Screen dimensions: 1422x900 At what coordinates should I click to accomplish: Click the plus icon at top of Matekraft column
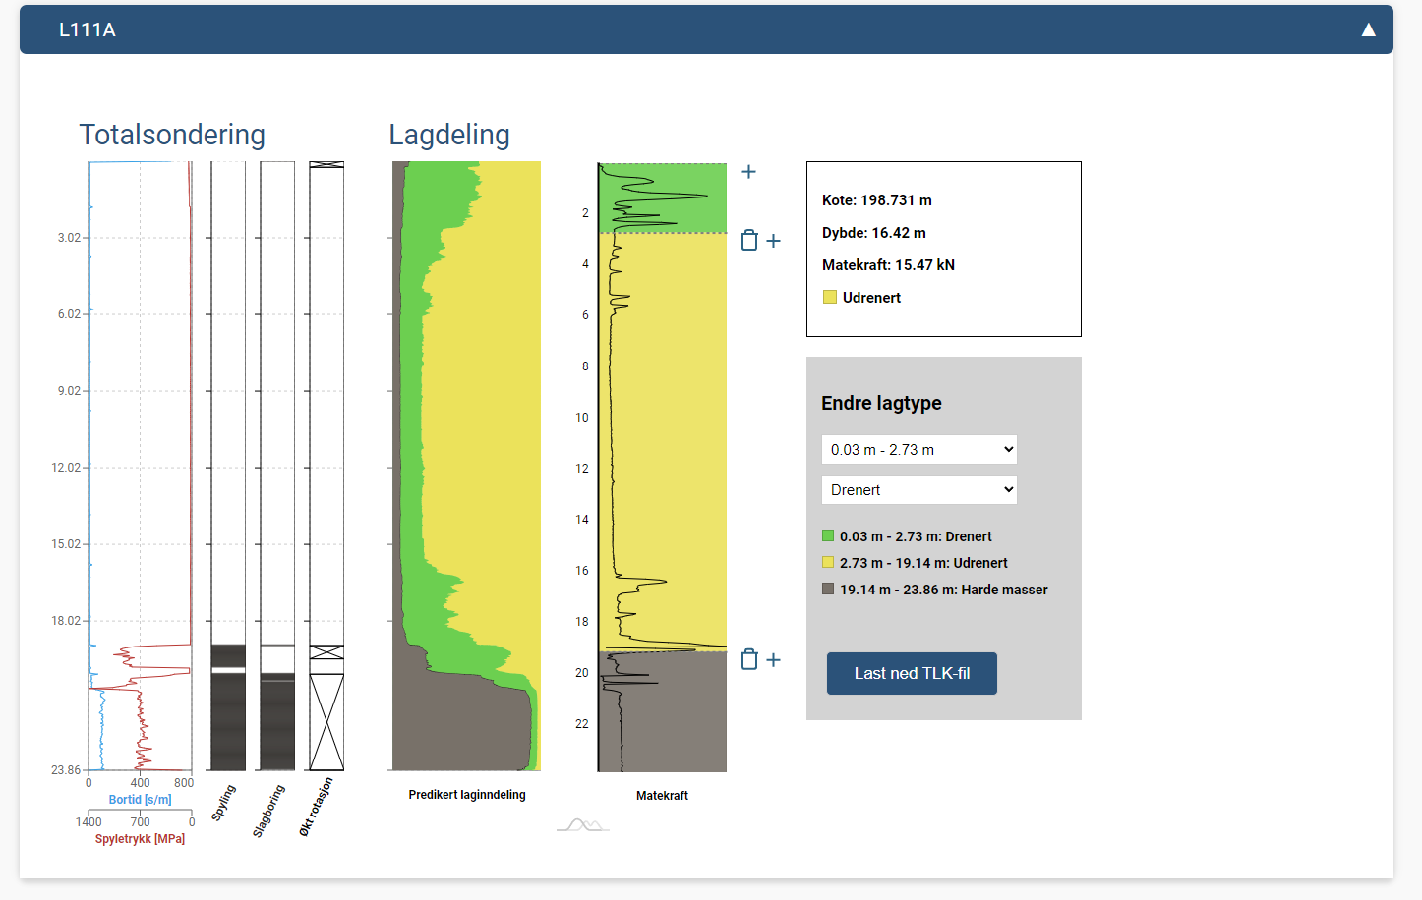coord(748,172)
